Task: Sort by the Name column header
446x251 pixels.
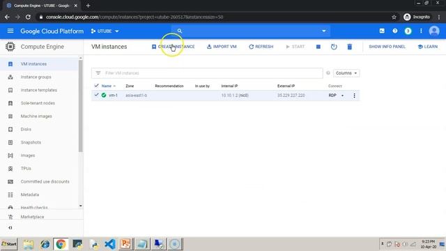Action: [x=107, y=86]
